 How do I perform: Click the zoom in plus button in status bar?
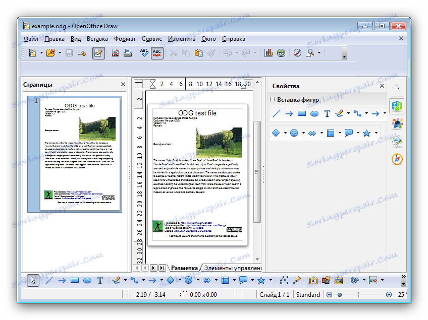point(389,294)
